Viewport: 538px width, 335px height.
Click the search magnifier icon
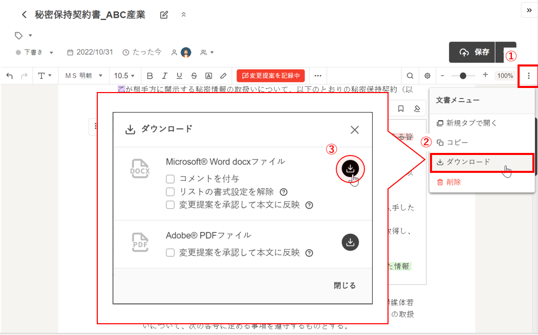click(410, 76)
